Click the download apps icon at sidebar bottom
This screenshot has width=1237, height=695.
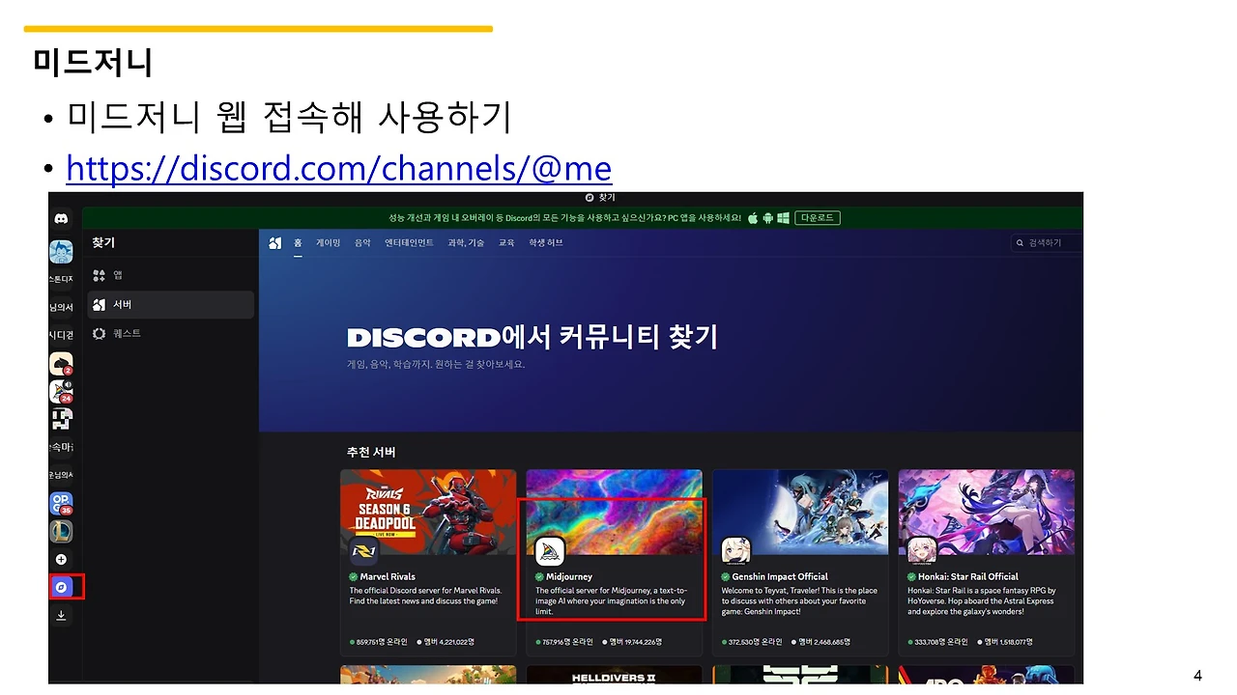61,615
